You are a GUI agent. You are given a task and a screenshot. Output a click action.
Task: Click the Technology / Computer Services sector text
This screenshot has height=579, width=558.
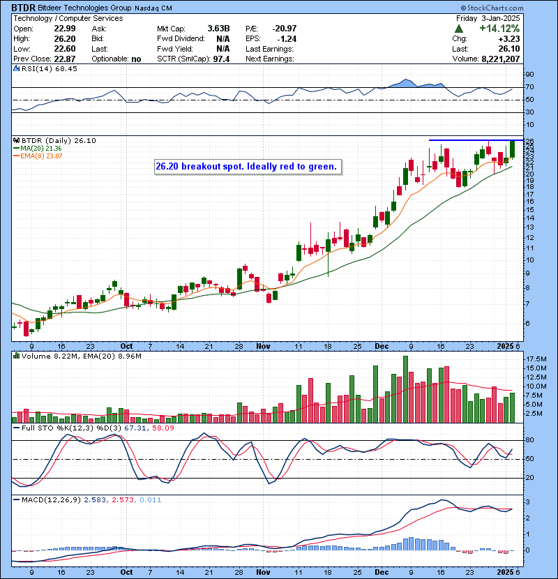[x=68, y=18]
